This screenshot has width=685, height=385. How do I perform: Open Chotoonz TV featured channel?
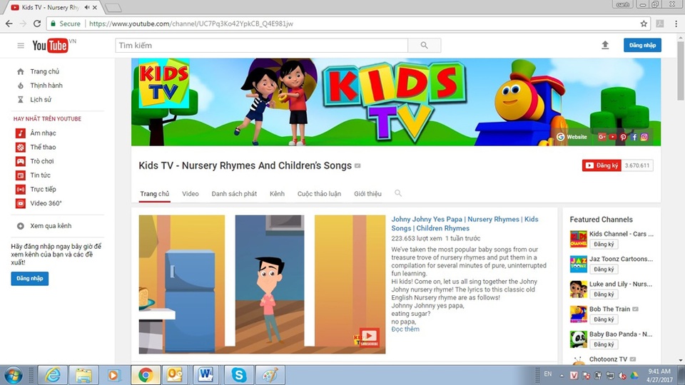pos(608,359)
